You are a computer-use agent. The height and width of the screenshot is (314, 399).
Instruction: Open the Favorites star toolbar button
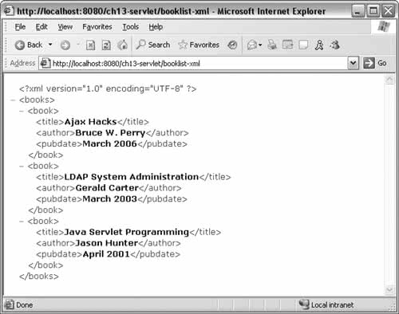[x=199, y=45]
